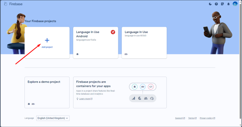
Task: Click the Android circle icon in diagram
Action: [x=135, y=87]
